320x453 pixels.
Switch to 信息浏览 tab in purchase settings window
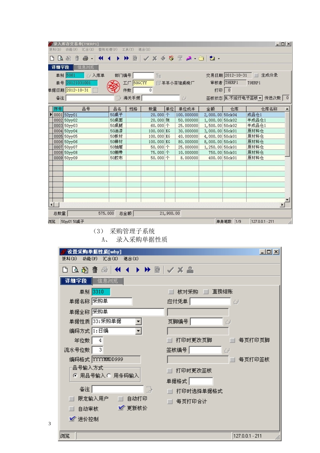(107, 281)
